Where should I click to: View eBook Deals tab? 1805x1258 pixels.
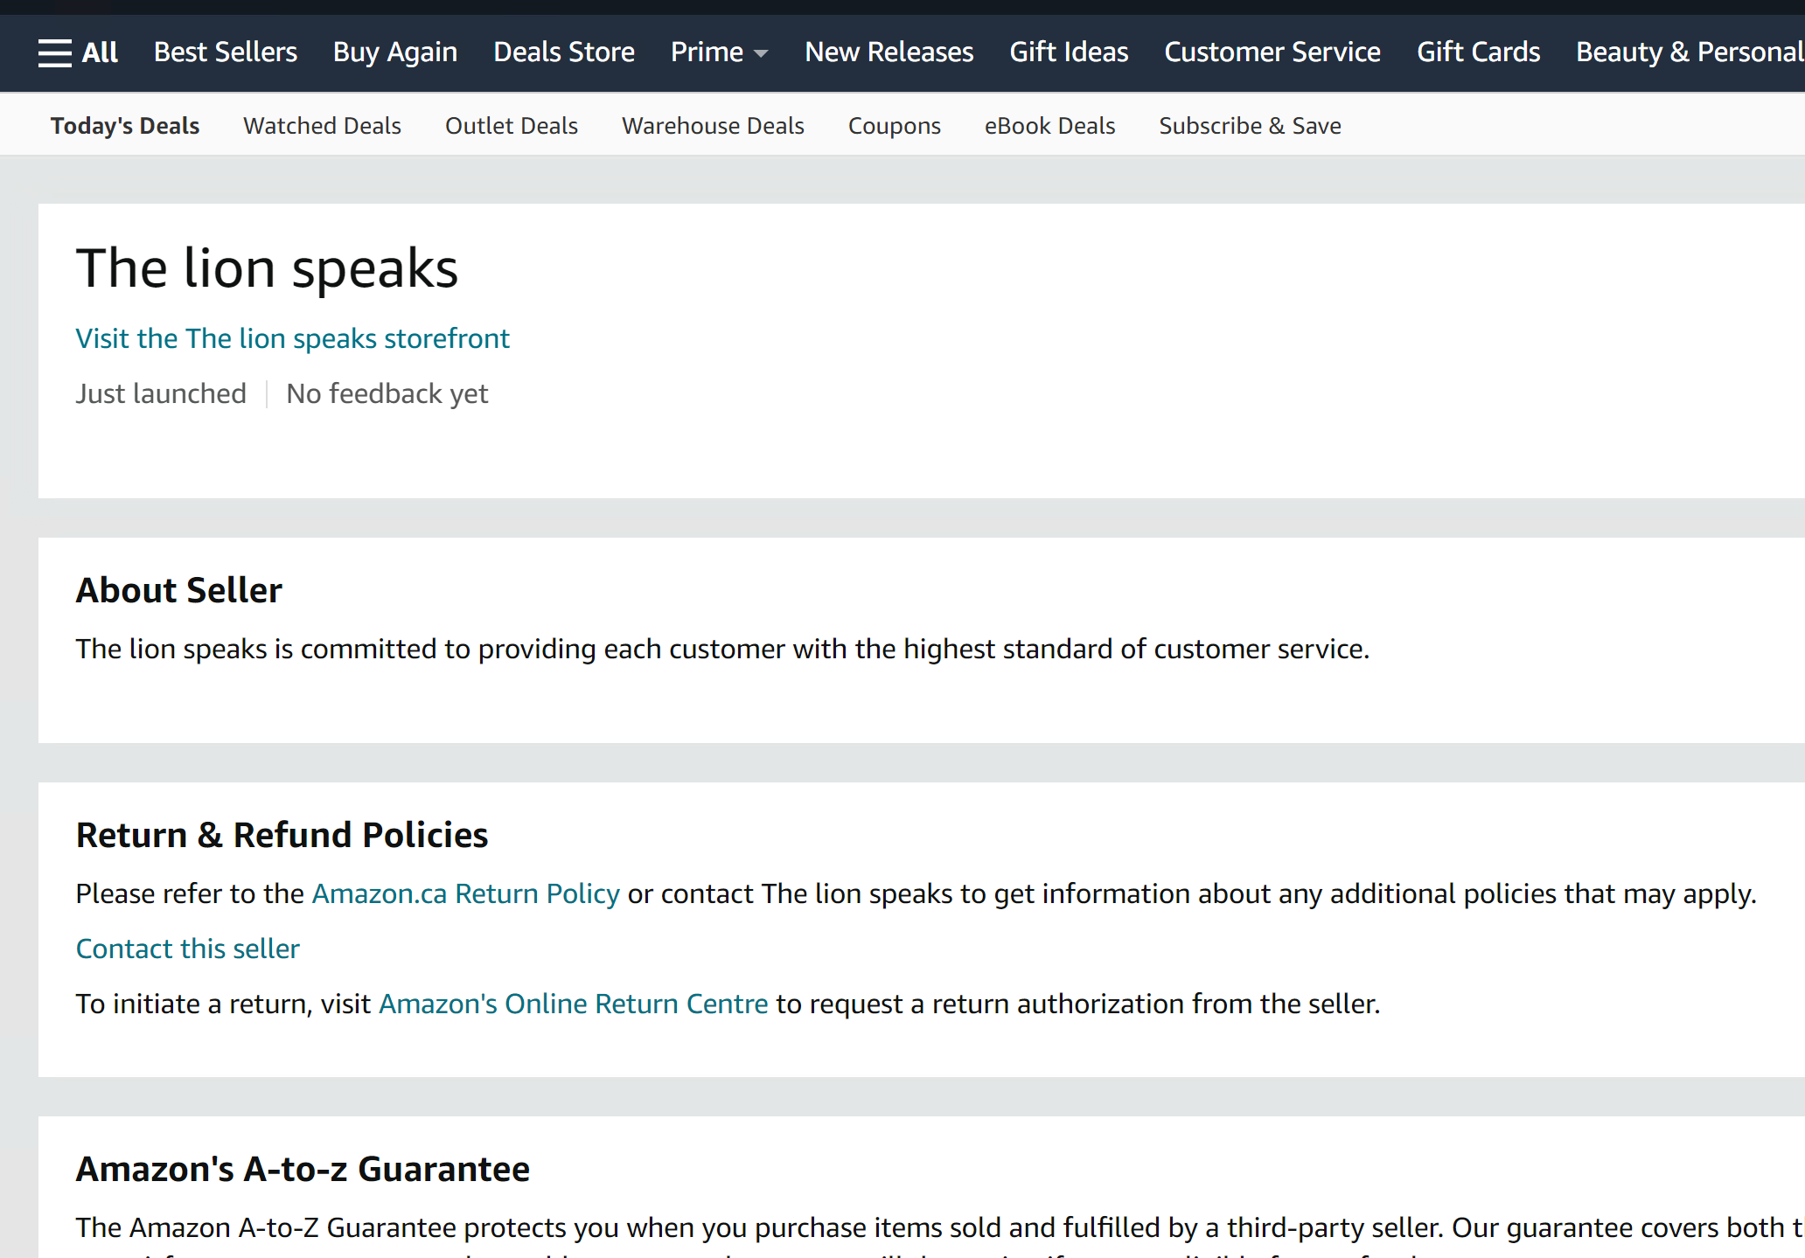(x=1049, y=126)
